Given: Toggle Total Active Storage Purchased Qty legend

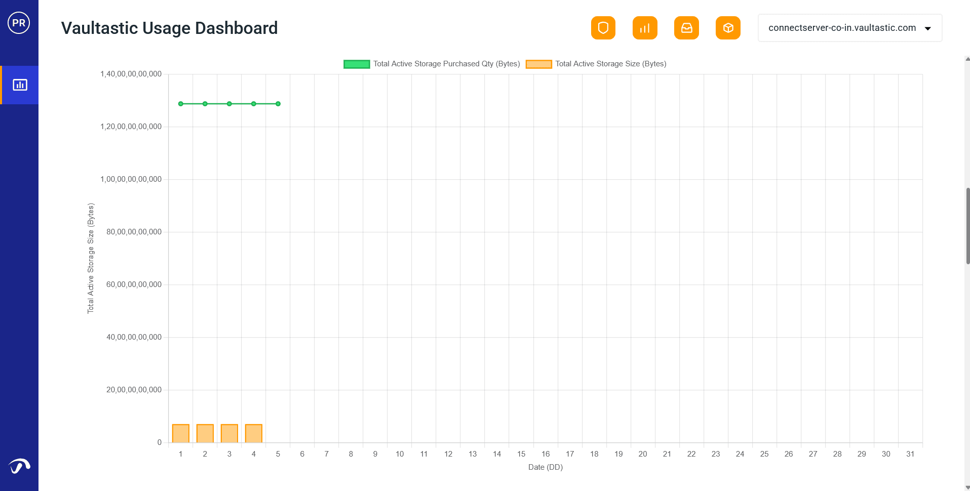Looking at the screenshot, I should pyautogui.click(x=446, y=64).
